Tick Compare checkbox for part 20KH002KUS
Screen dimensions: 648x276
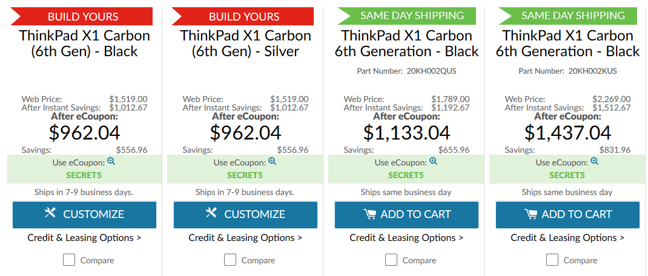(x=552, y=260)
